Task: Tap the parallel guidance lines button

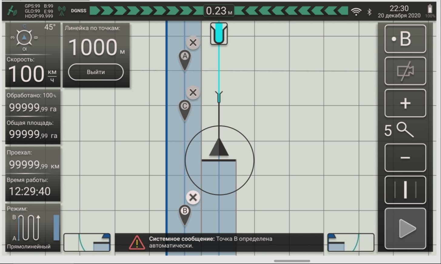Action: [x=405, y=190]
